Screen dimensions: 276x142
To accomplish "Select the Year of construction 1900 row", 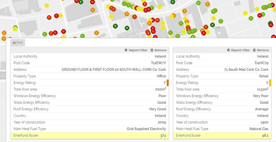I will (x=222, y=122).
